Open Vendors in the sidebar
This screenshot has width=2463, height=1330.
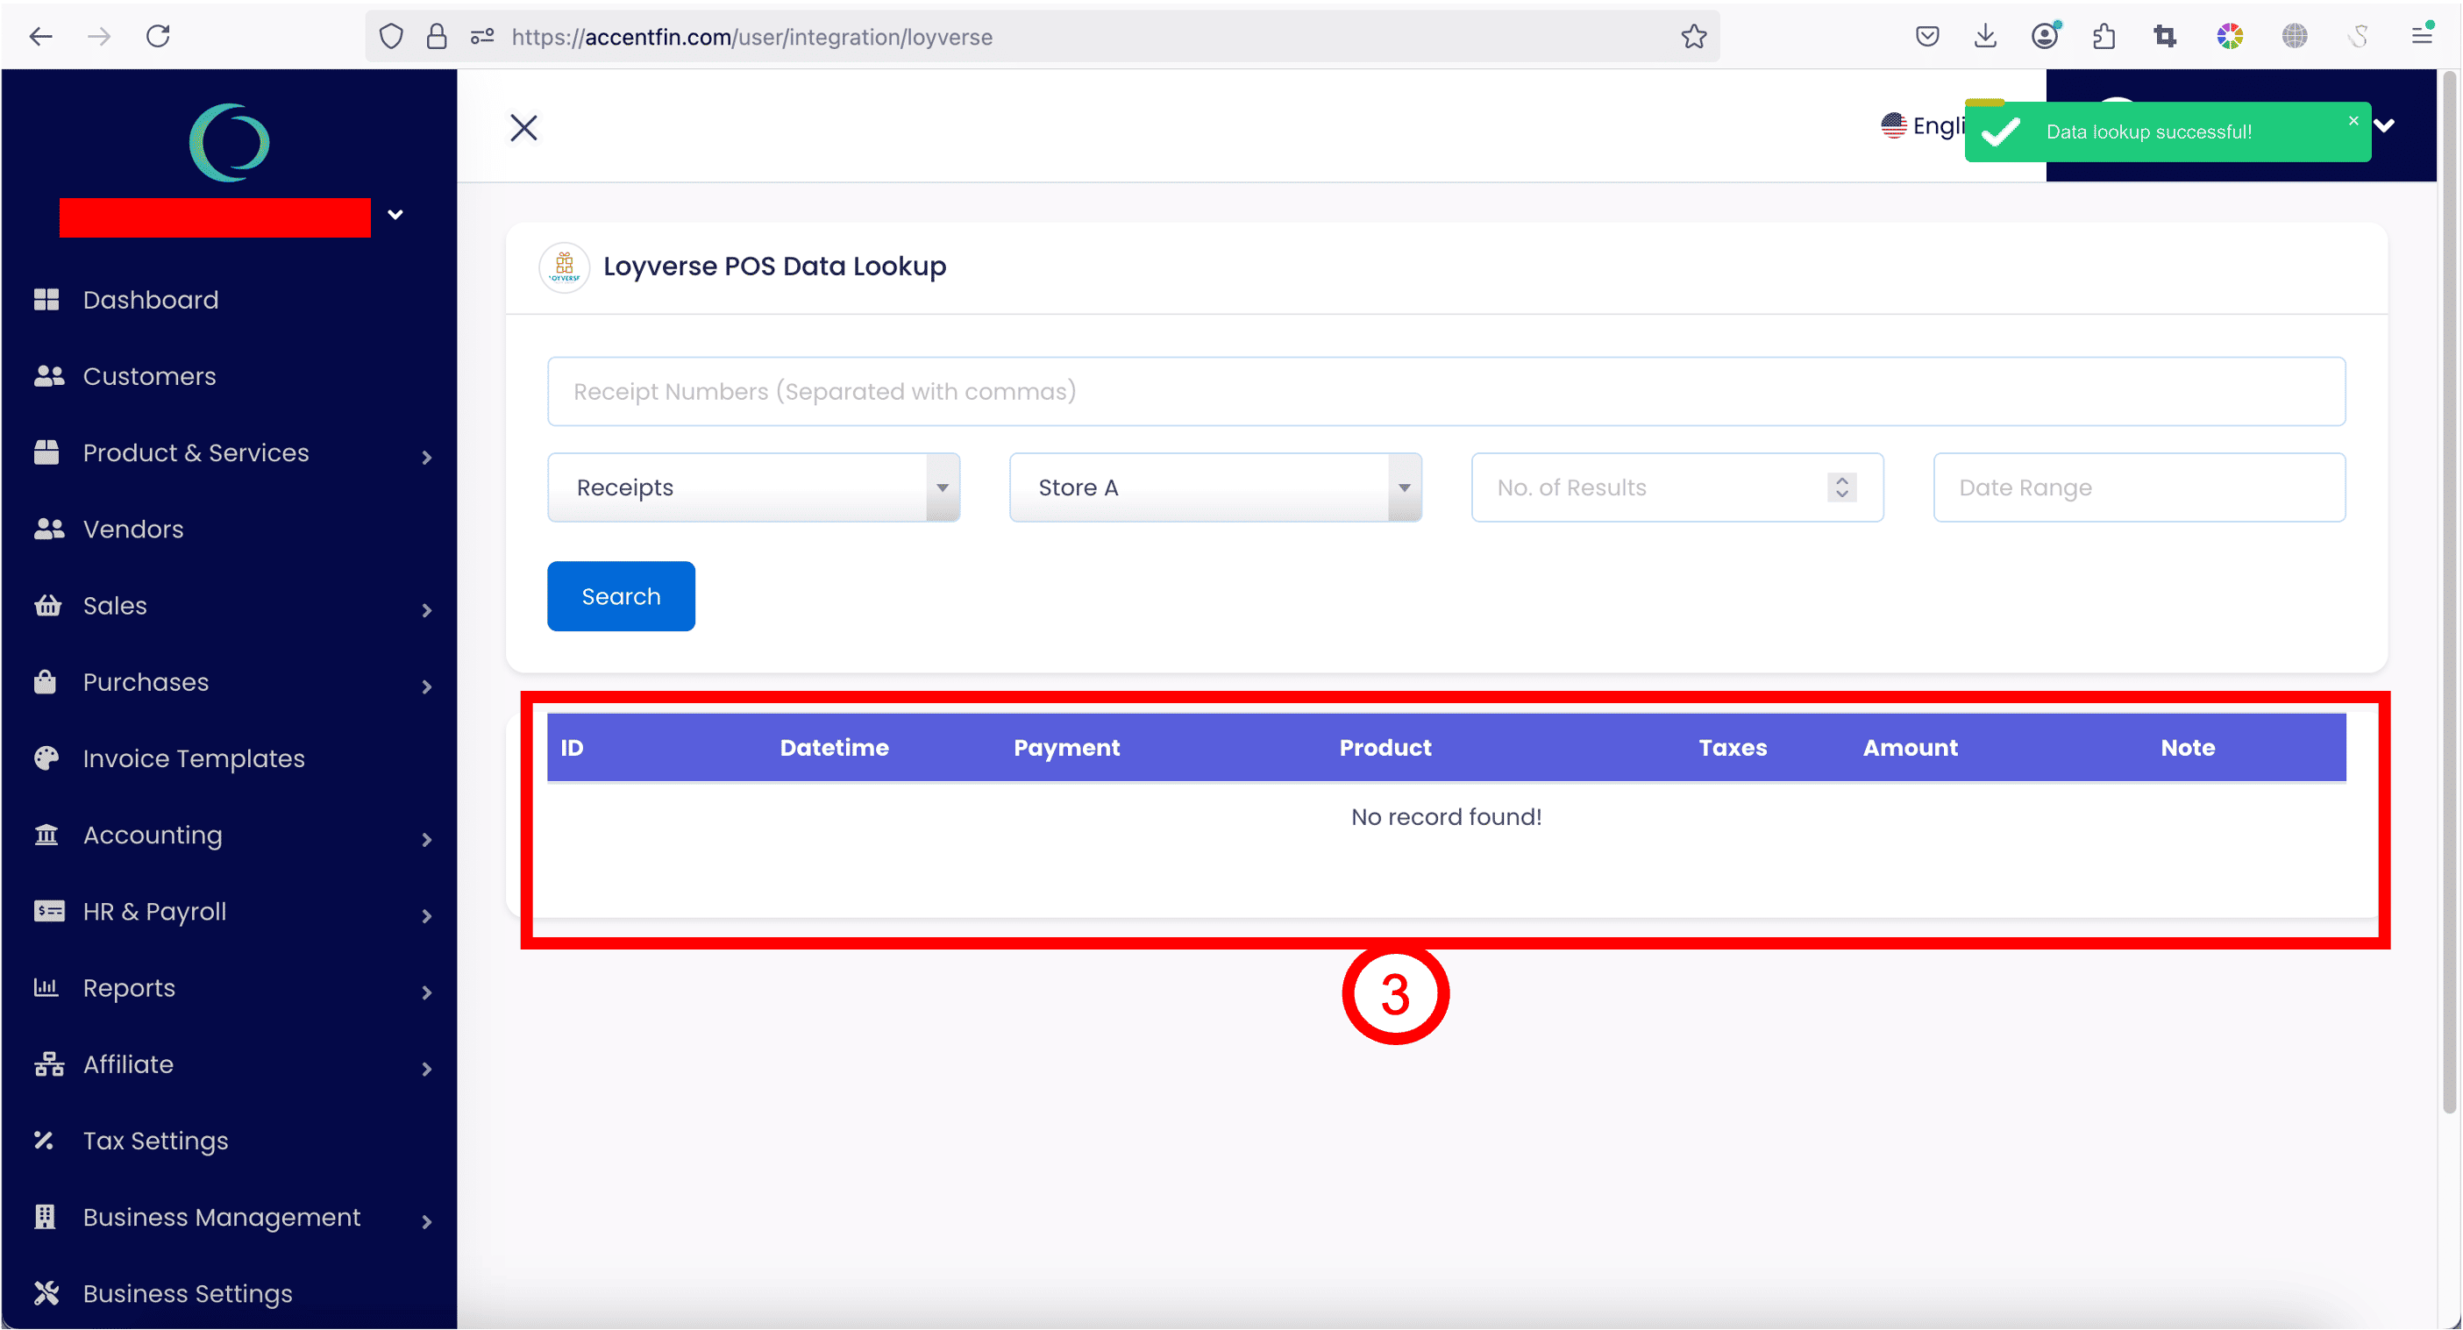133,529
